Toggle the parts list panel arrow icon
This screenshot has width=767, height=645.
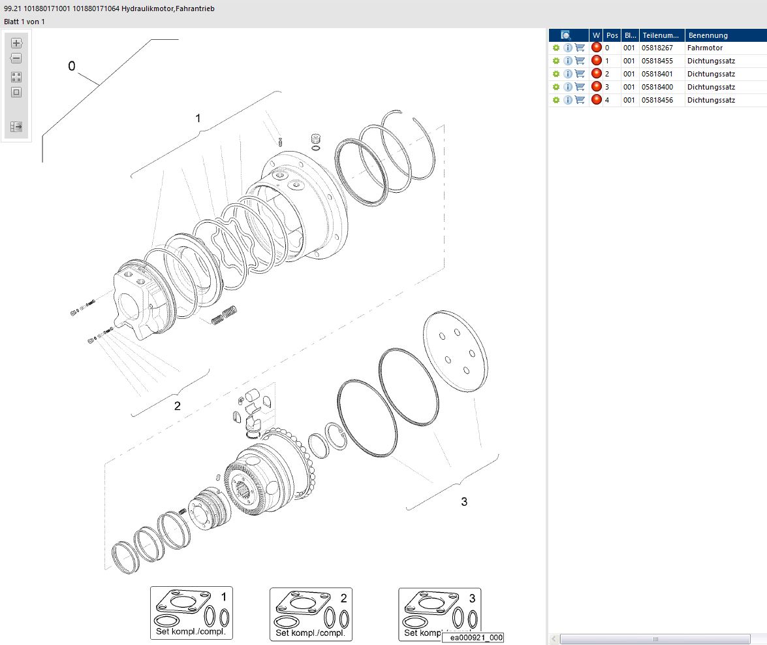point(16,127)
